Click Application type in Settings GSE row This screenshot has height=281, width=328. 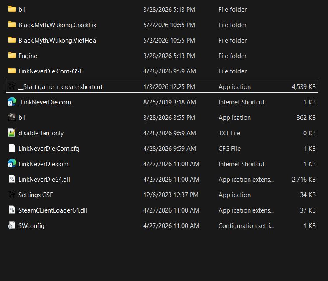pos(234,195)
